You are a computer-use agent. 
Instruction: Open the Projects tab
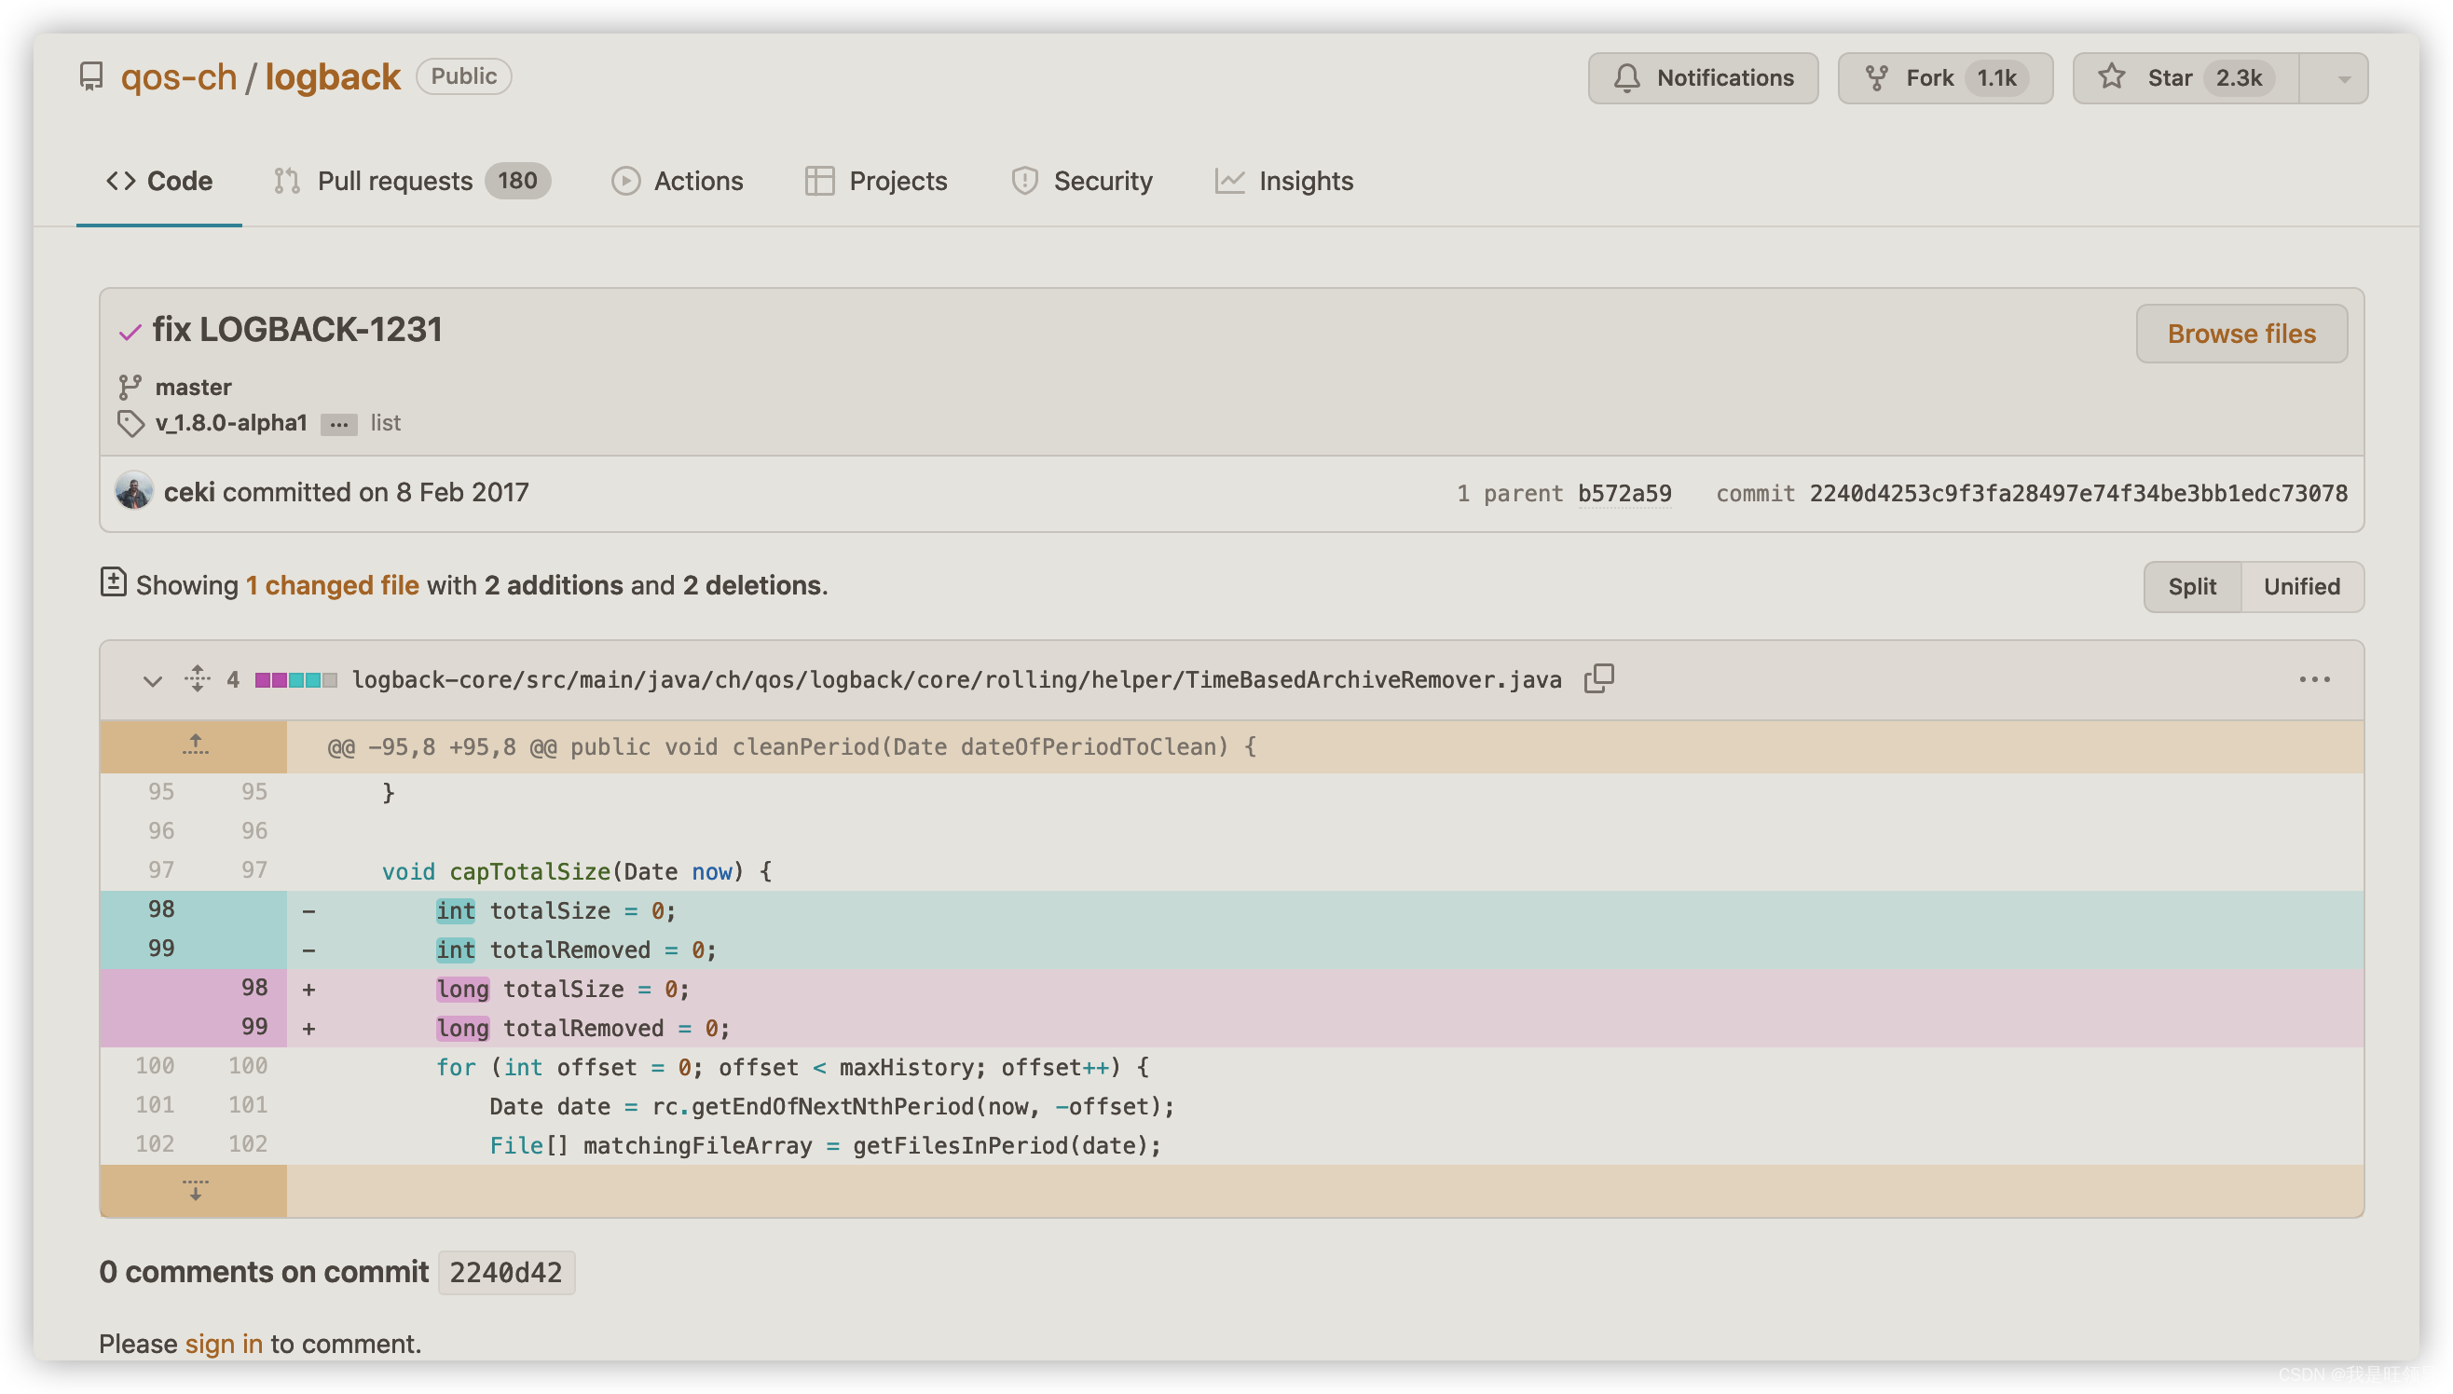coord(875,181)
